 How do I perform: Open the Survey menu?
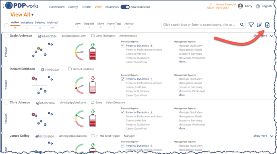(x=73, y=7)
